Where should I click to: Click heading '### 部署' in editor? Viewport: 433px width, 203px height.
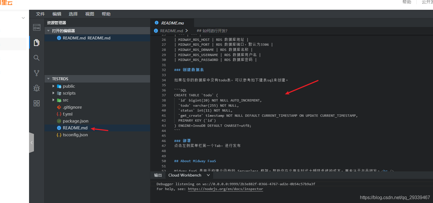coord(182,141)
